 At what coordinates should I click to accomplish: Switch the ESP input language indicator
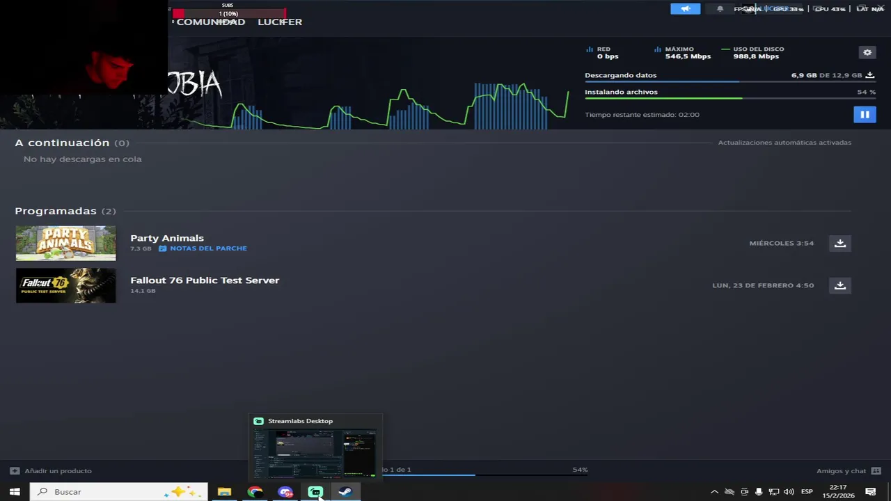(x=807, y=492)
